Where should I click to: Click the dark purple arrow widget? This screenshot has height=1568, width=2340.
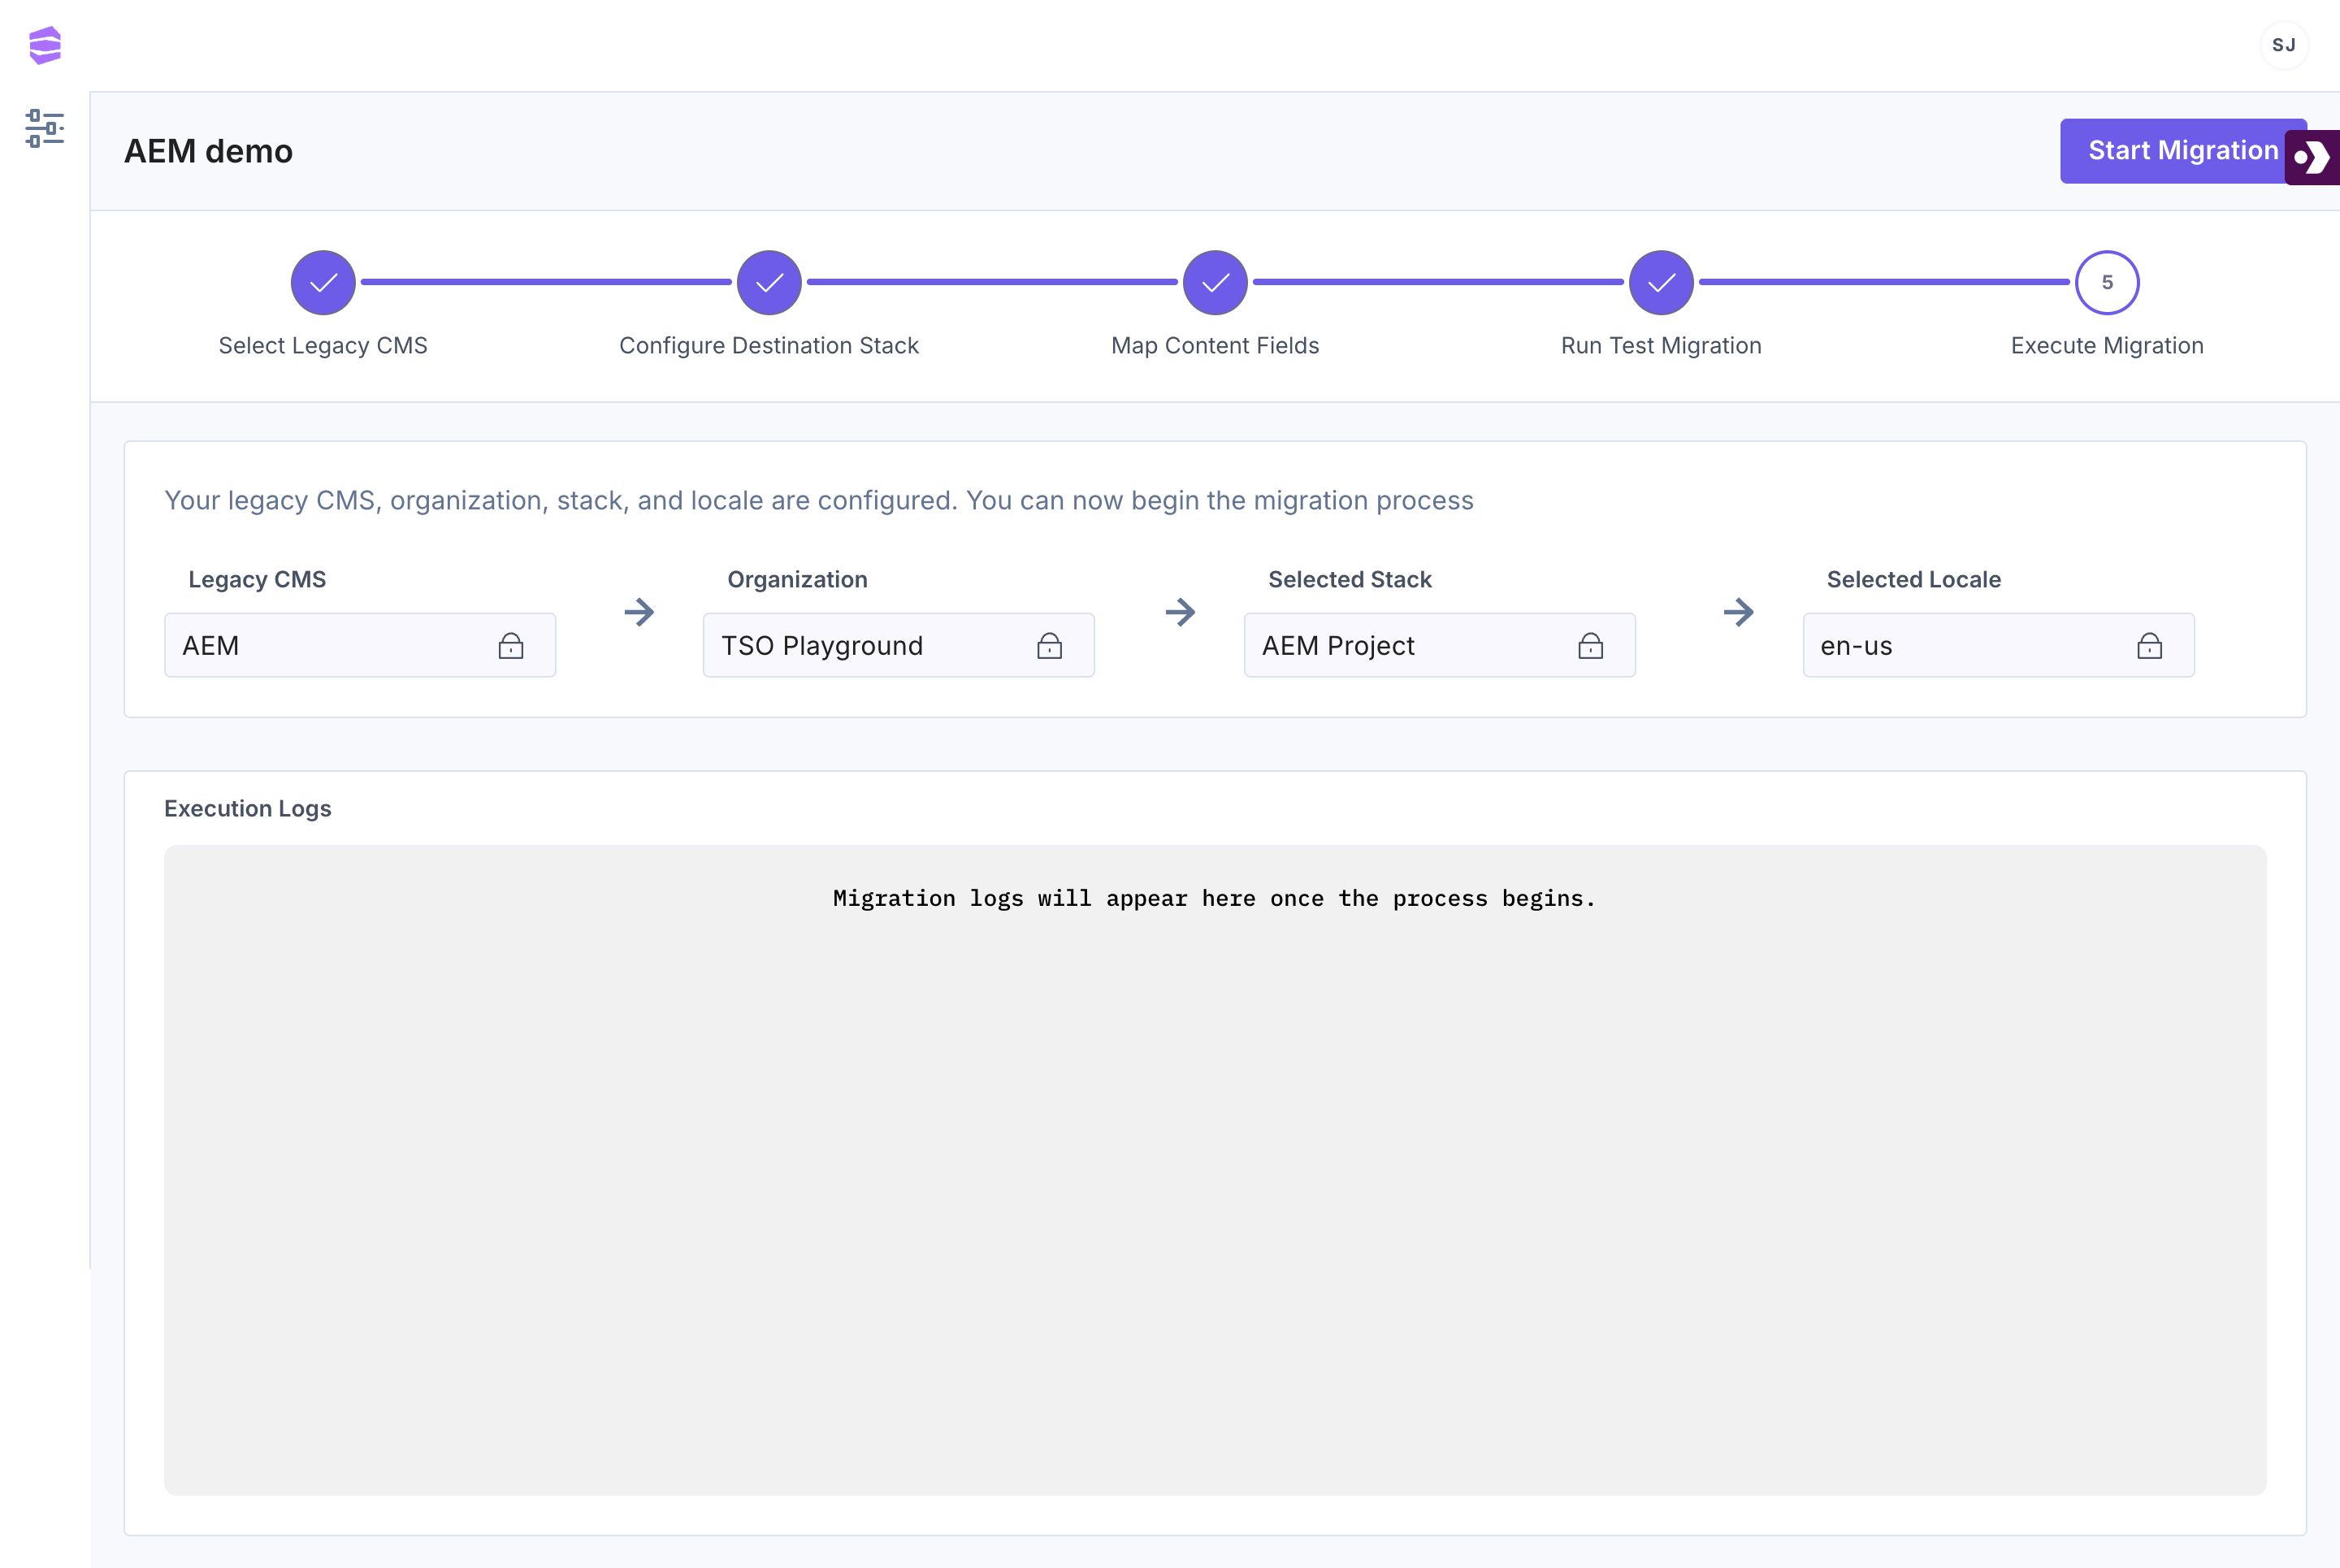(2313, 157)
